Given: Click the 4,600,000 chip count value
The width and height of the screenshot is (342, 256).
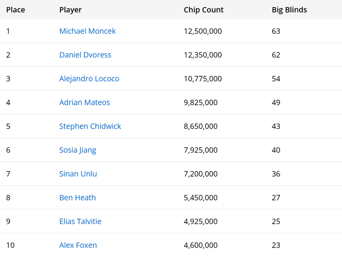Looking at the screenshot, I should (x=200, y=245).
